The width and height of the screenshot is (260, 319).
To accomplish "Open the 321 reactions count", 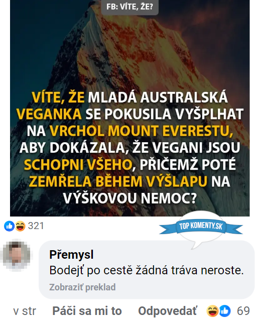I will [x=36, y=226].
